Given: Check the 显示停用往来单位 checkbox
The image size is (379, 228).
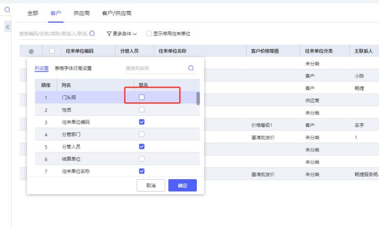Looking at the screenshot, I should tap(149, 34).
